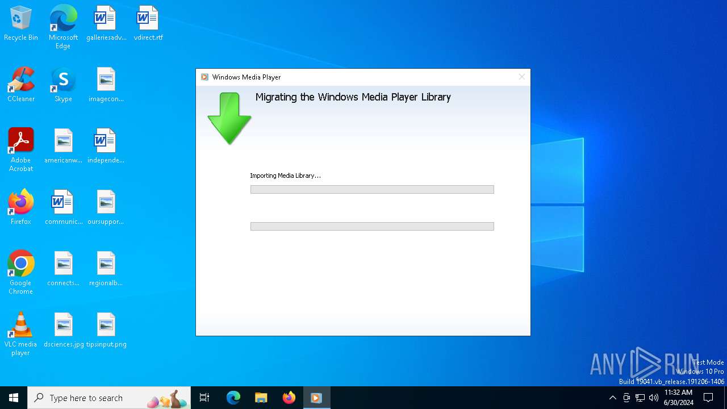Image resolution: width=727 pixels, height=409 pixels.
Task: Select the vdirect.rtf file icon
Action: [x=148, y=23]
